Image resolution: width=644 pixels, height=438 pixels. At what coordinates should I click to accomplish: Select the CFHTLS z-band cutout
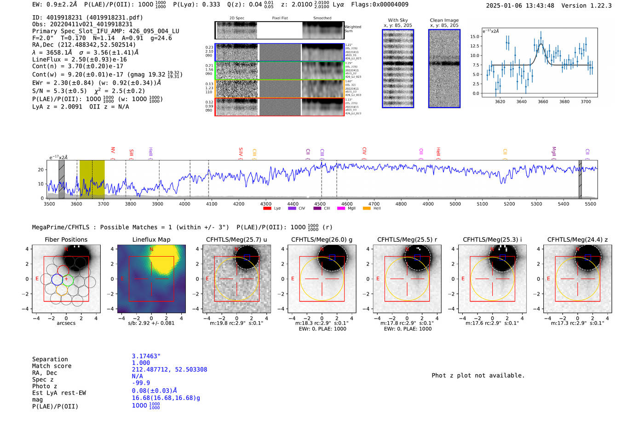pyautogui.click(x=578, y=279)
